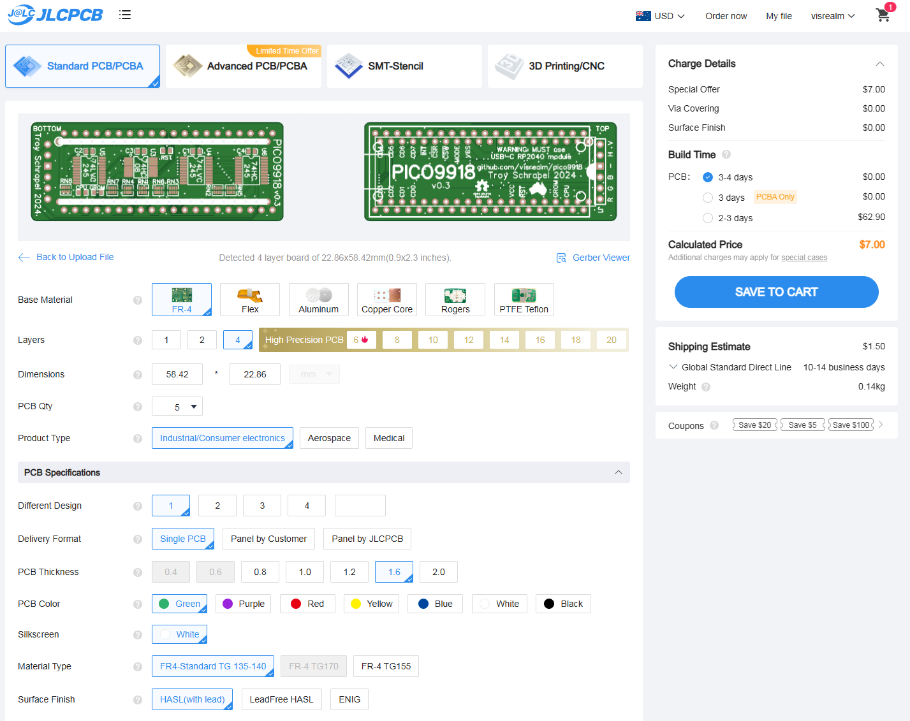Click help icon beside Weight
This screenshot has height=721, width=910.
(x=706, y=387)
